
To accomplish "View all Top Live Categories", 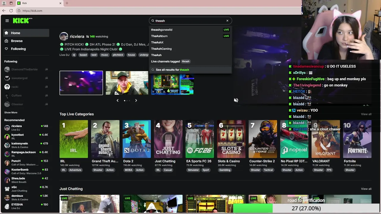I will (366, 114).
